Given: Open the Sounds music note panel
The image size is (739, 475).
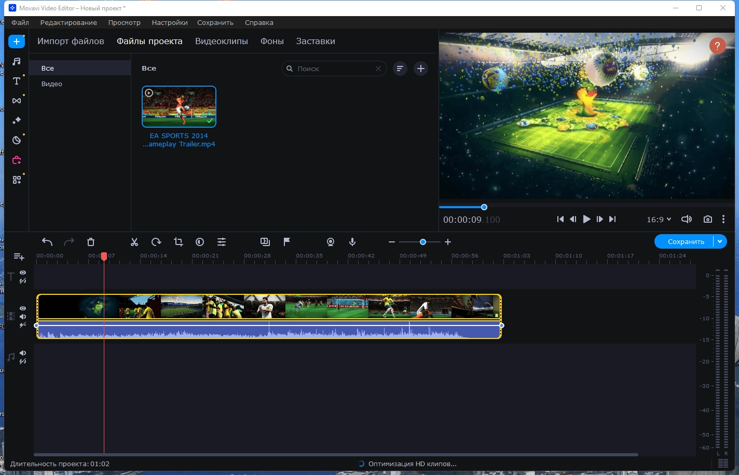Looking at the screenshot, I should coord(17,61).
